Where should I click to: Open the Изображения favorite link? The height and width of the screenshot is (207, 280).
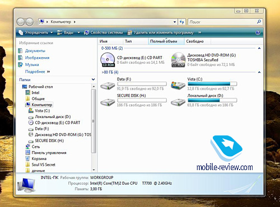pyautogui.click(x=37, y=58)
